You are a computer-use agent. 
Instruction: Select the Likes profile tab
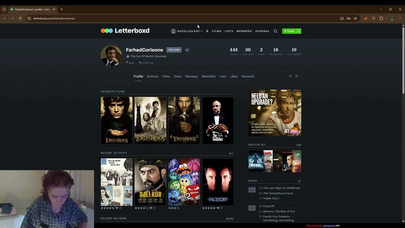coord(234,76)
